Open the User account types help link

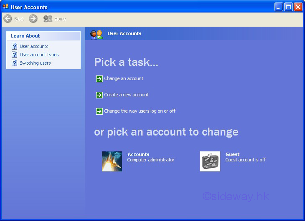(39, 55)
